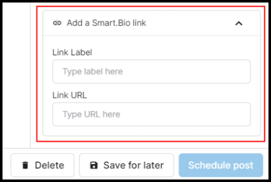The width and height of the screenshot is (271, 182).
Task: Click the 'Type URL here' placeholder text
Action: [x=92, y=114]
